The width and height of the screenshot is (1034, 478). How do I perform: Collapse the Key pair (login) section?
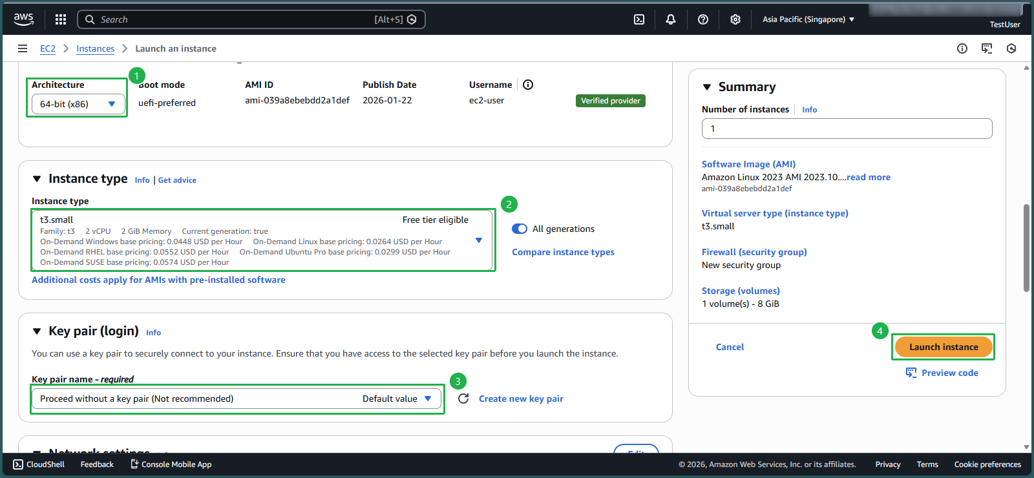click(37, 331)
